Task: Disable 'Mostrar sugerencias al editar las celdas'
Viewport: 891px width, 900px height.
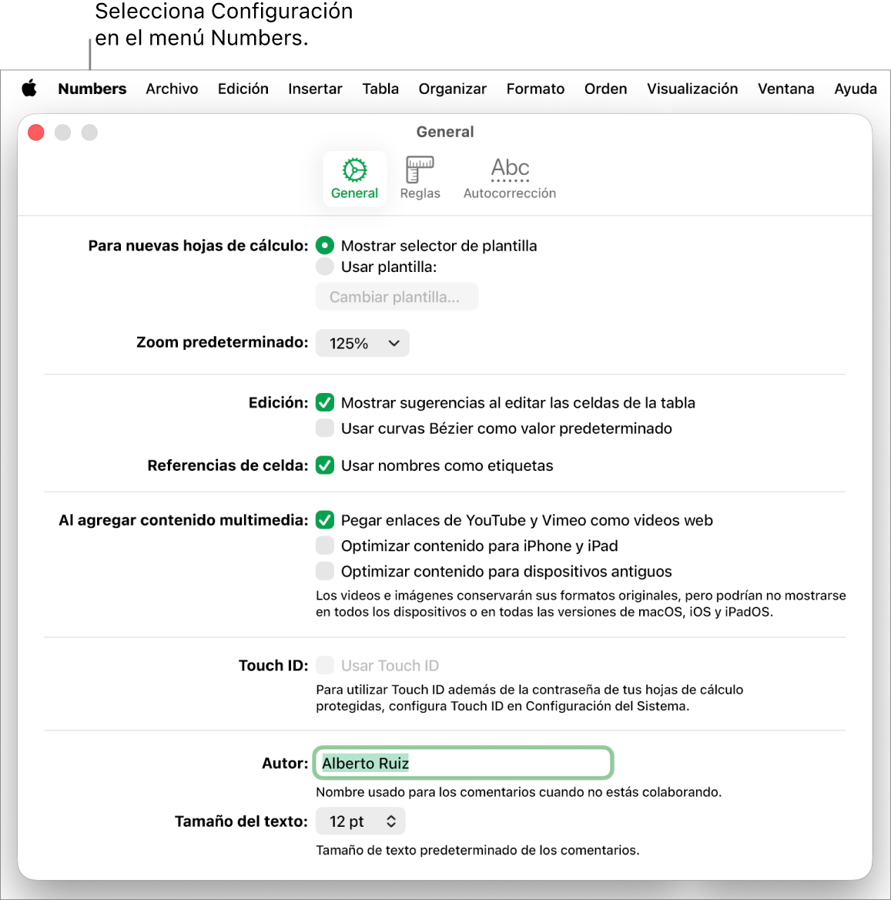Action: (x=324, y=402)
